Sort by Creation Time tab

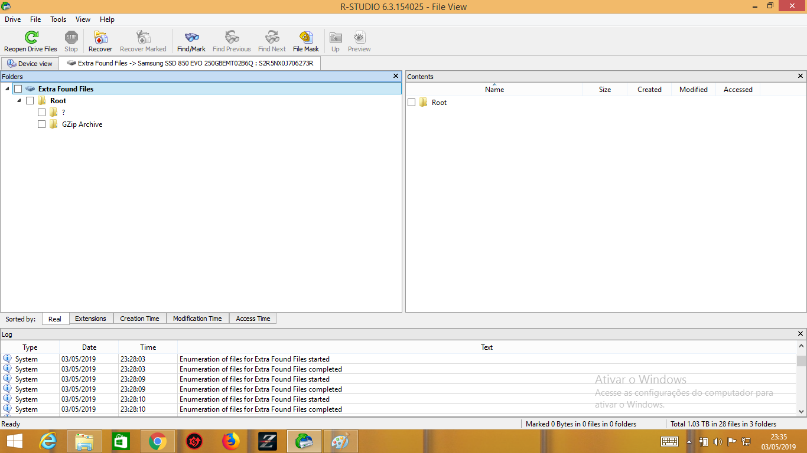[x=139, y=319]
